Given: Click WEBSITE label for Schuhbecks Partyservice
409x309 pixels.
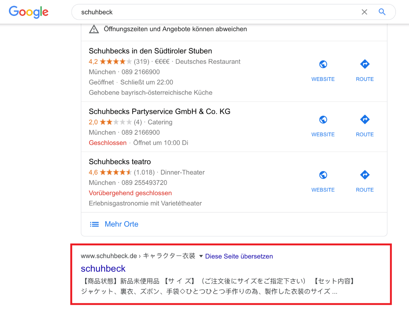Looking at the screenshot, I should tap(323, 134).
